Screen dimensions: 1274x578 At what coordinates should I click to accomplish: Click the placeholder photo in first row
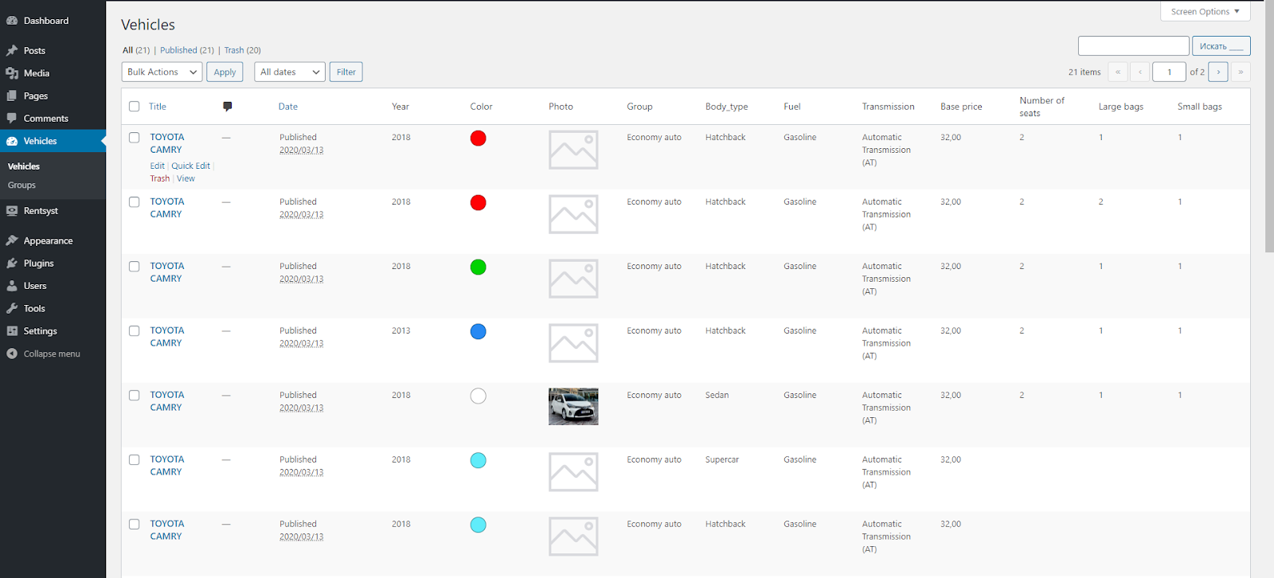pos(573,150)
